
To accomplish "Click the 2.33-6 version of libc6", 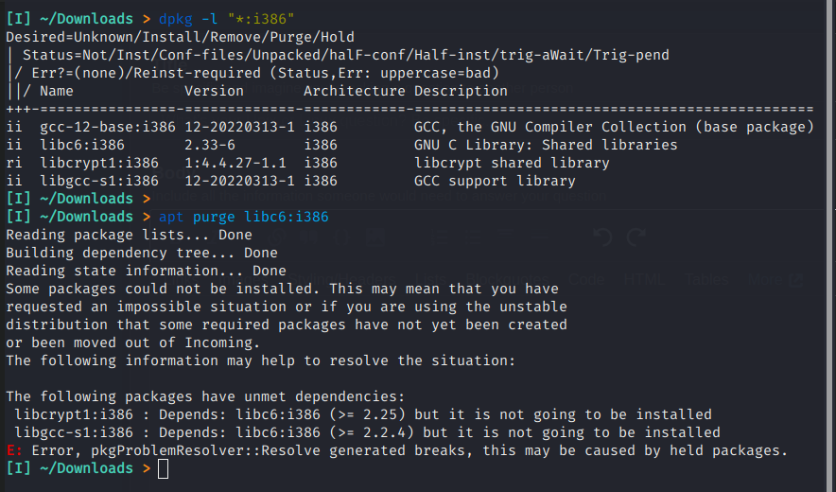I will (210, 145).
